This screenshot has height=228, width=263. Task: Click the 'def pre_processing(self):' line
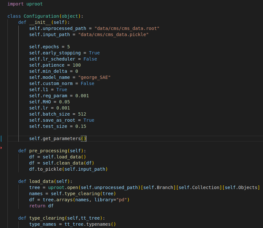coord(52,151)
